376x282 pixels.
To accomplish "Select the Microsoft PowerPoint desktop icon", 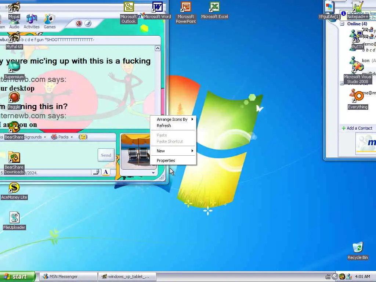I will tap(186, 13).
